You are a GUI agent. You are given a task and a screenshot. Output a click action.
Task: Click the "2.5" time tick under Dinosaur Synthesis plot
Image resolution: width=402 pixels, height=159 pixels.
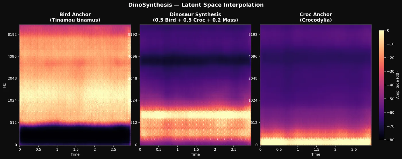tap(233, 150)
